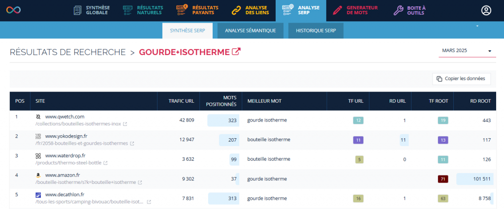
Task: Click TF URL badge 12 for qwetch
Action: 358,120
